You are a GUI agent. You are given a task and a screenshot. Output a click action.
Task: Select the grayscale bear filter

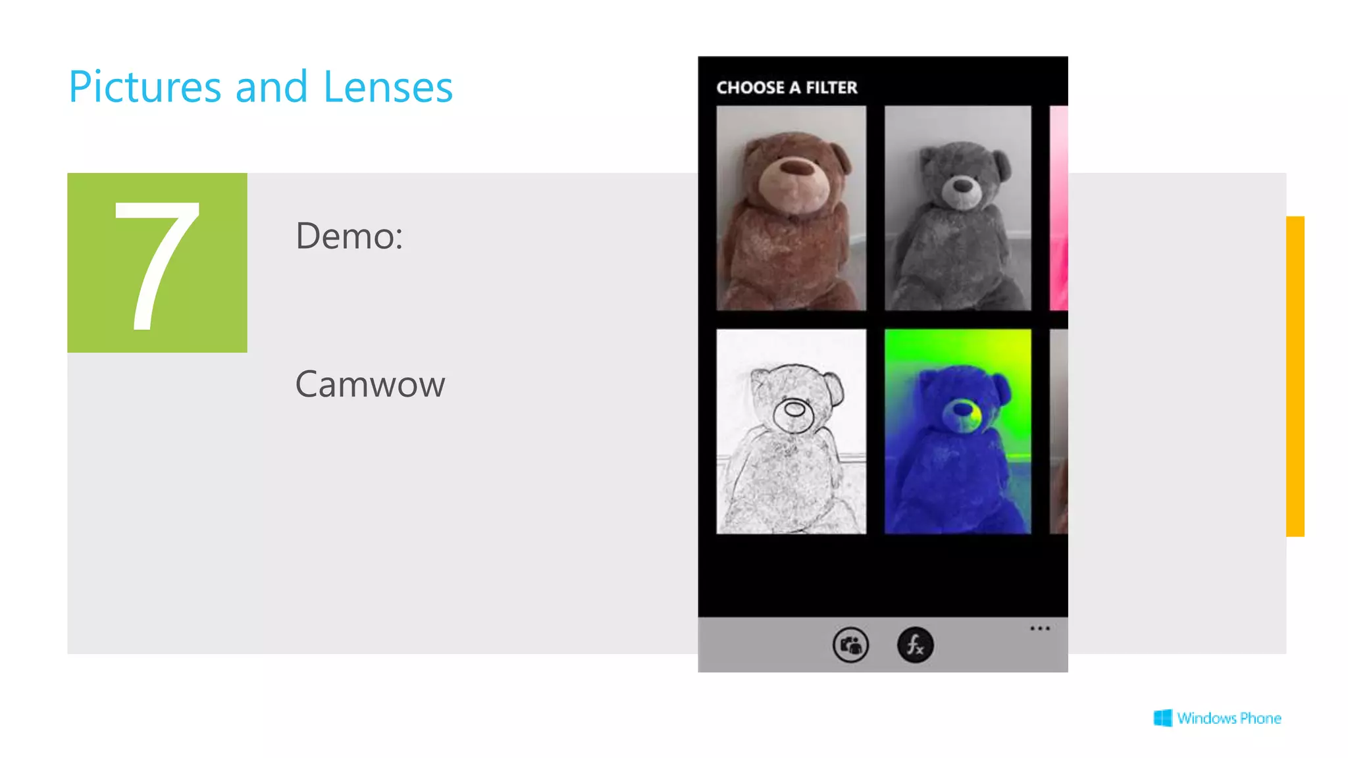pyautogui.click(x=958, y=208)
